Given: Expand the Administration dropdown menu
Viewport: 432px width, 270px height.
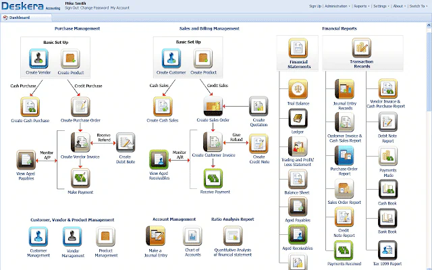Looking at the screenshot, I should tap(337, 6).
